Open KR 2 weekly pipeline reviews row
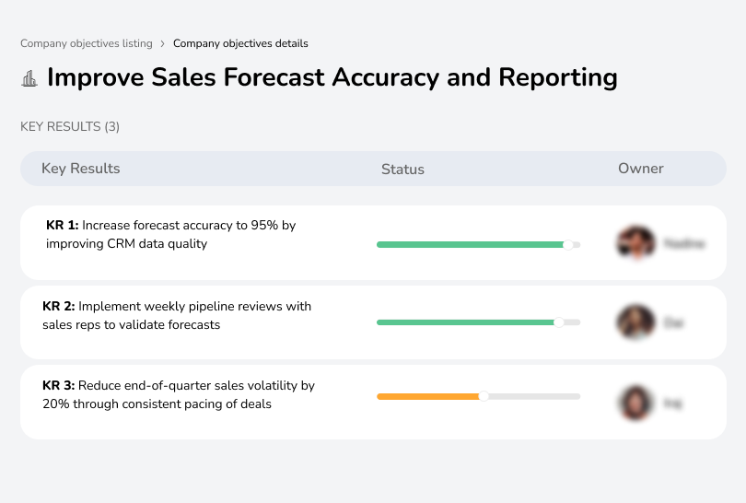Viewport: 746px width, 503px height. pos(373,322)
